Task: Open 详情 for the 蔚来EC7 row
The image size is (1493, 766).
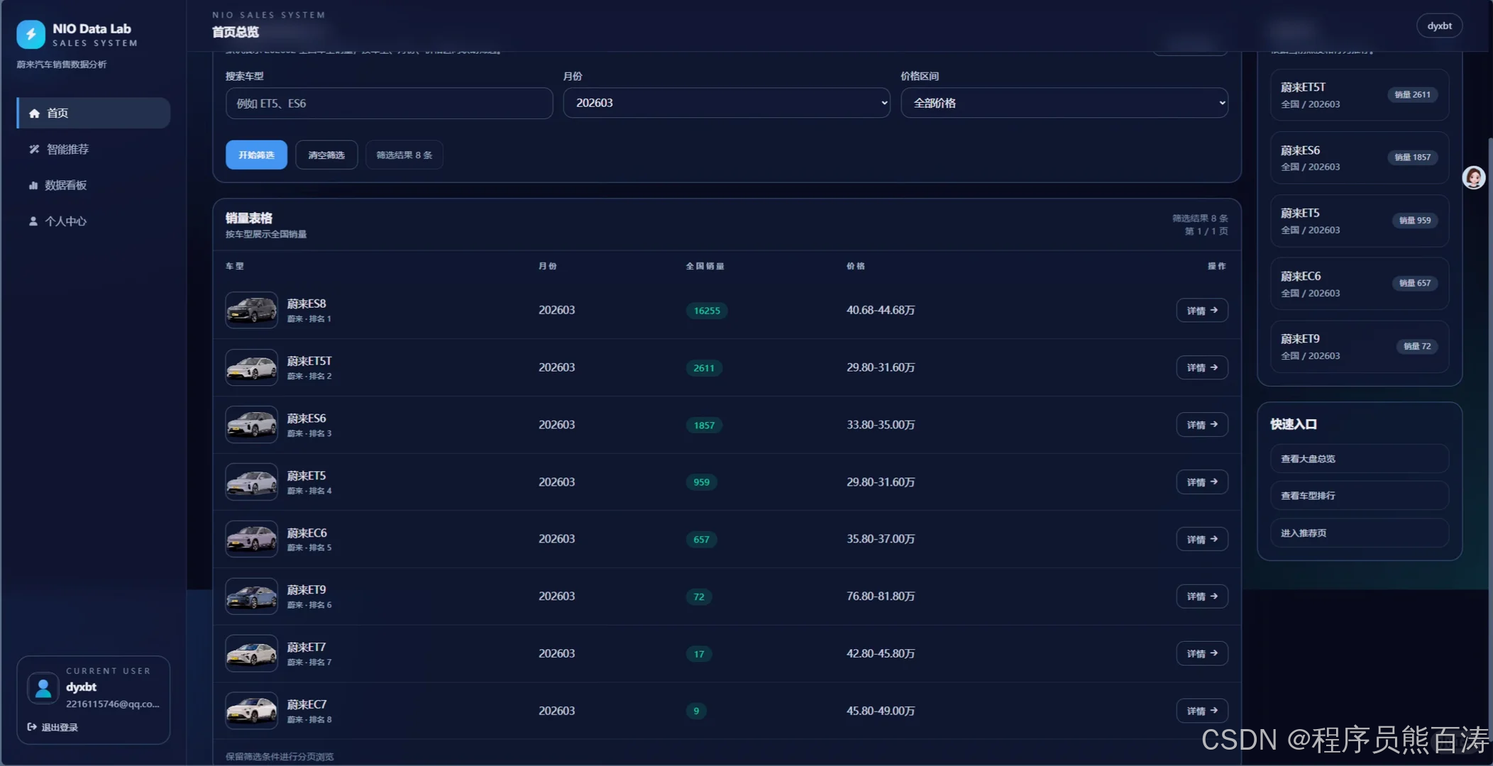Action: pos(1202,711)
